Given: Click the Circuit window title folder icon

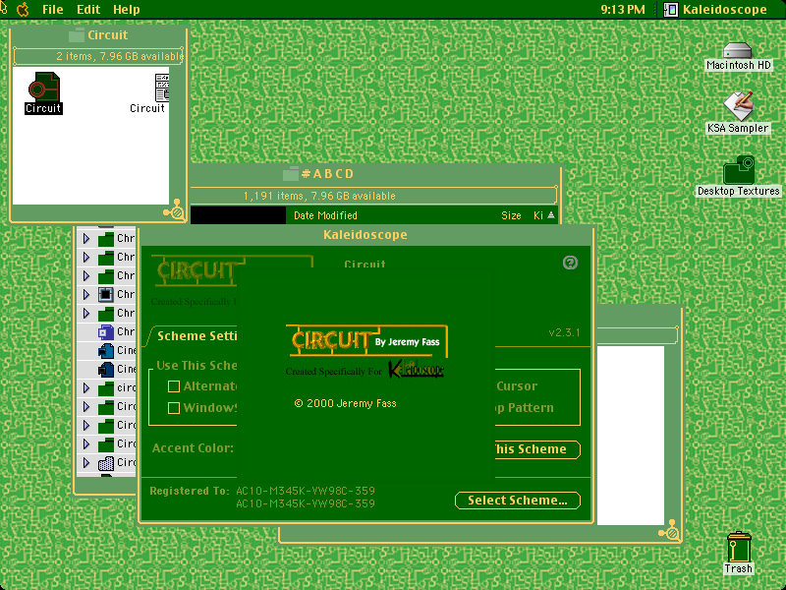Looking at the screenshot, I should coord(77,34).
